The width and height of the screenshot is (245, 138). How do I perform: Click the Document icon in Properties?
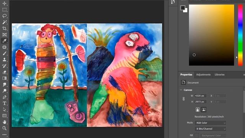click(183, 82)
